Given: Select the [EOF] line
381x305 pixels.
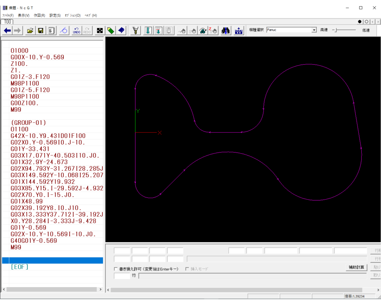Looking at the screenshot, I should pos(19,267).
